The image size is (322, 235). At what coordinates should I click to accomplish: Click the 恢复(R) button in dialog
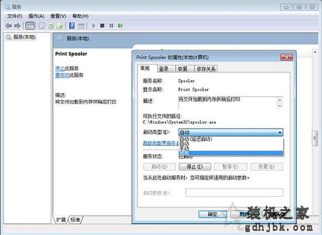pyautogui.click(x=267, y=166)
